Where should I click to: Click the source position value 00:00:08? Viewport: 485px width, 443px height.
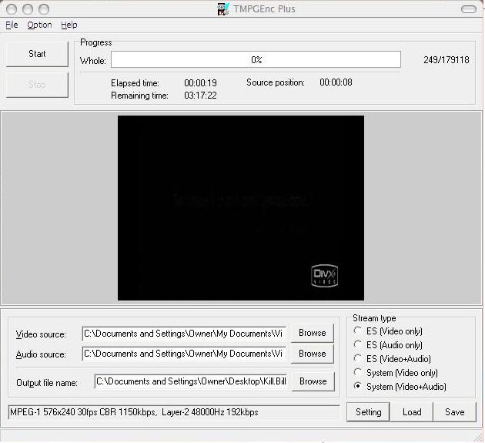coord(336,82)
